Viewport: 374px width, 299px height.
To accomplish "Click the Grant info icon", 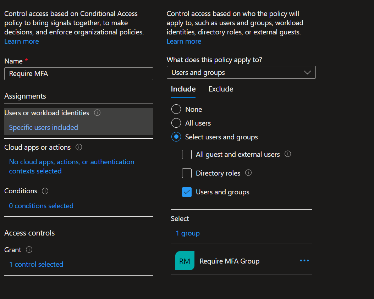I will pyautogui.click(x=29, y=250).
